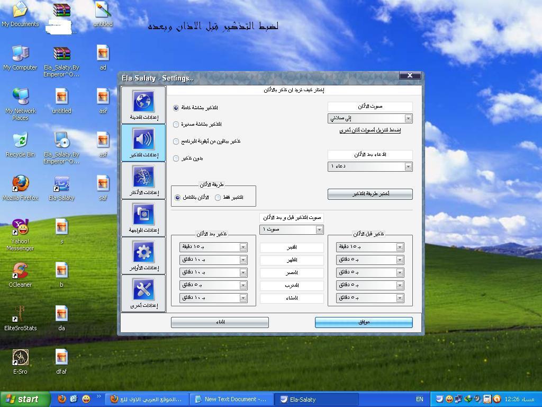Viewport: 542px width, 407px height.
Task: Select My Network Places on the desktop
Action: [x=20, y=104]
